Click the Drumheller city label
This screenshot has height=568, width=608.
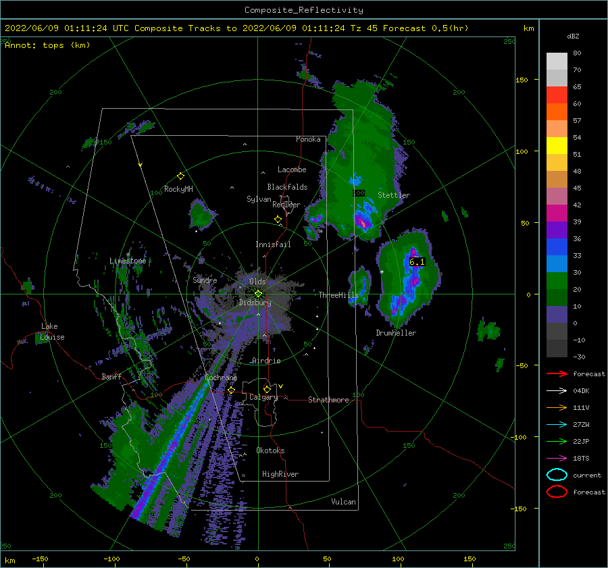(x=396, y=333)
